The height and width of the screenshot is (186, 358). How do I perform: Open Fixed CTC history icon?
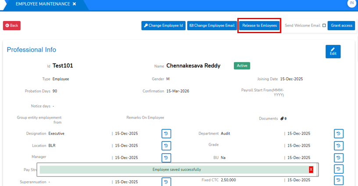(338, 180)
